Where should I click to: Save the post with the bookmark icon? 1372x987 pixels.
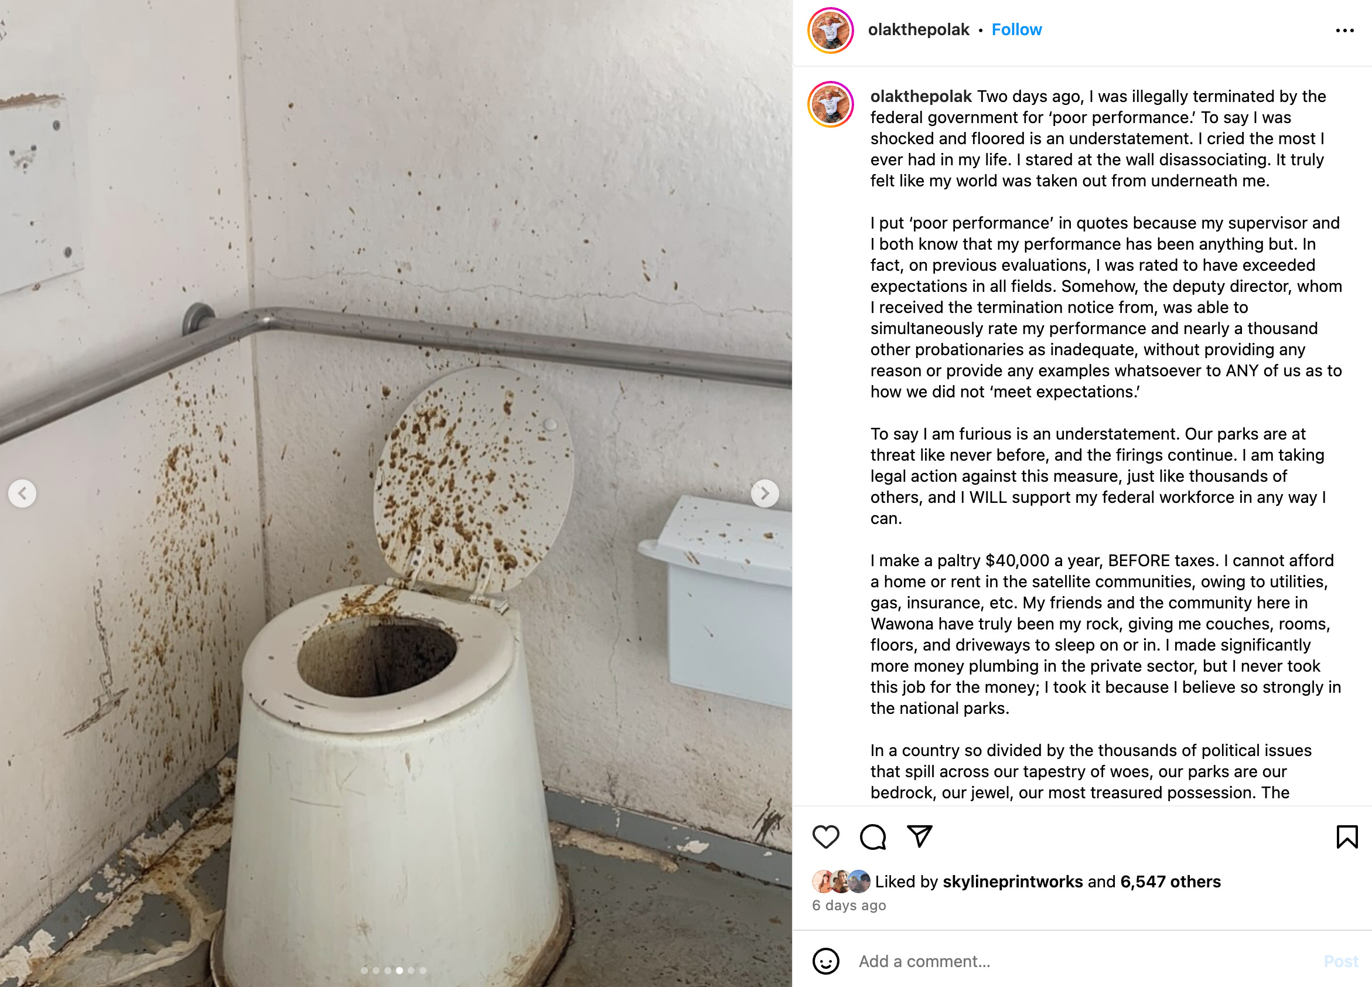click(1347, 837)
